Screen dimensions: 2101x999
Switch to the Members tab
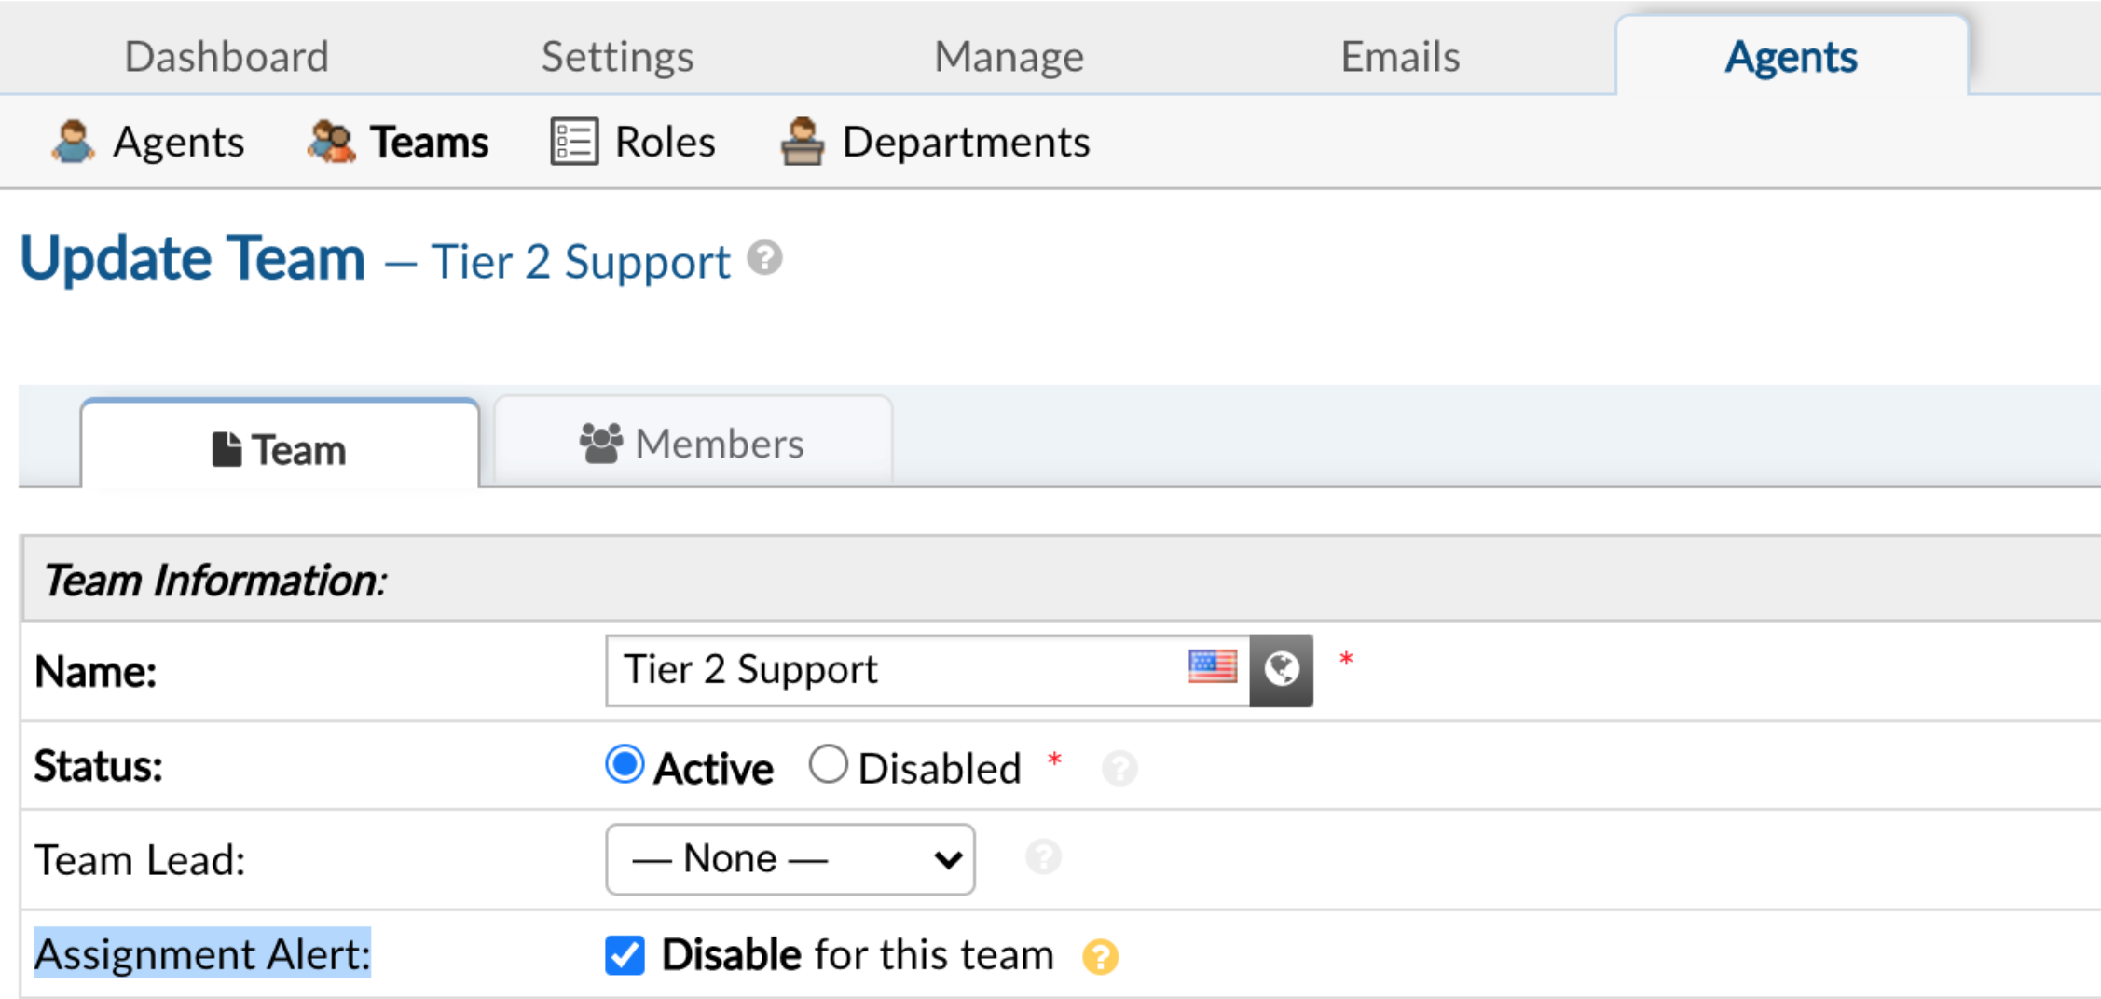pyautogui.click(x=693, y=443)
